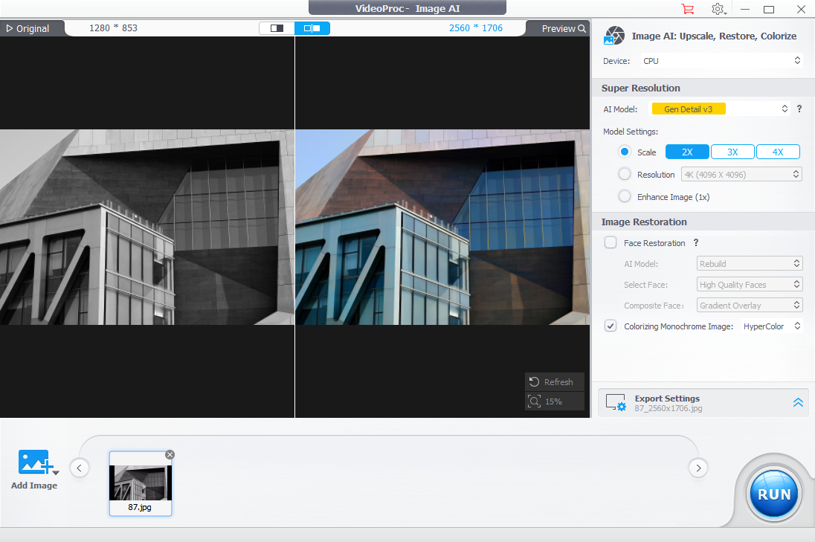Select Enhance Image (1x) radio button
Screen dimensions: 815x542
pos(625,196)
